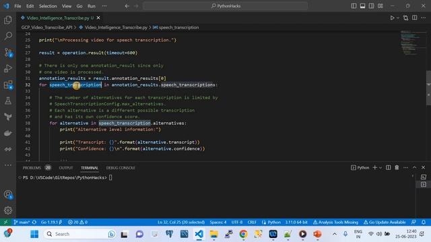Close the terminal panel
The width and height of the screenshot is (431, 242).
tap(424, 167)
